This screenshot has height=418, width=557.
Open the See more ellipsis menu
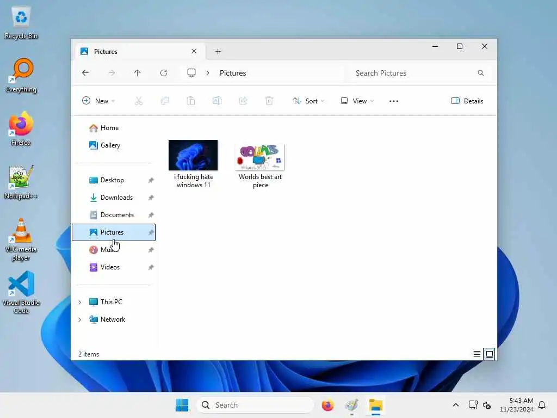[x=394, y=101]
